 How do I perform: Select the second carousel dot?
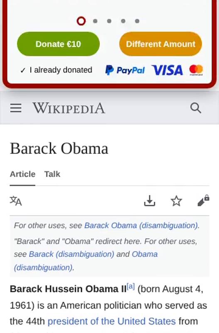pos(95,21)
